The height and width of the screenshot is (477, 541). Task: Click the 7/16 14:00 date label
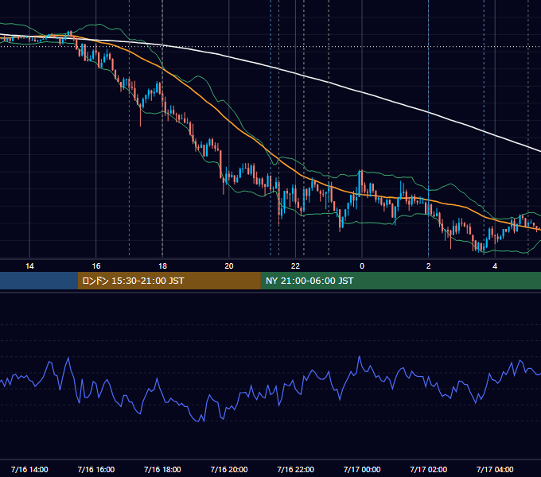tap(29, 469)
